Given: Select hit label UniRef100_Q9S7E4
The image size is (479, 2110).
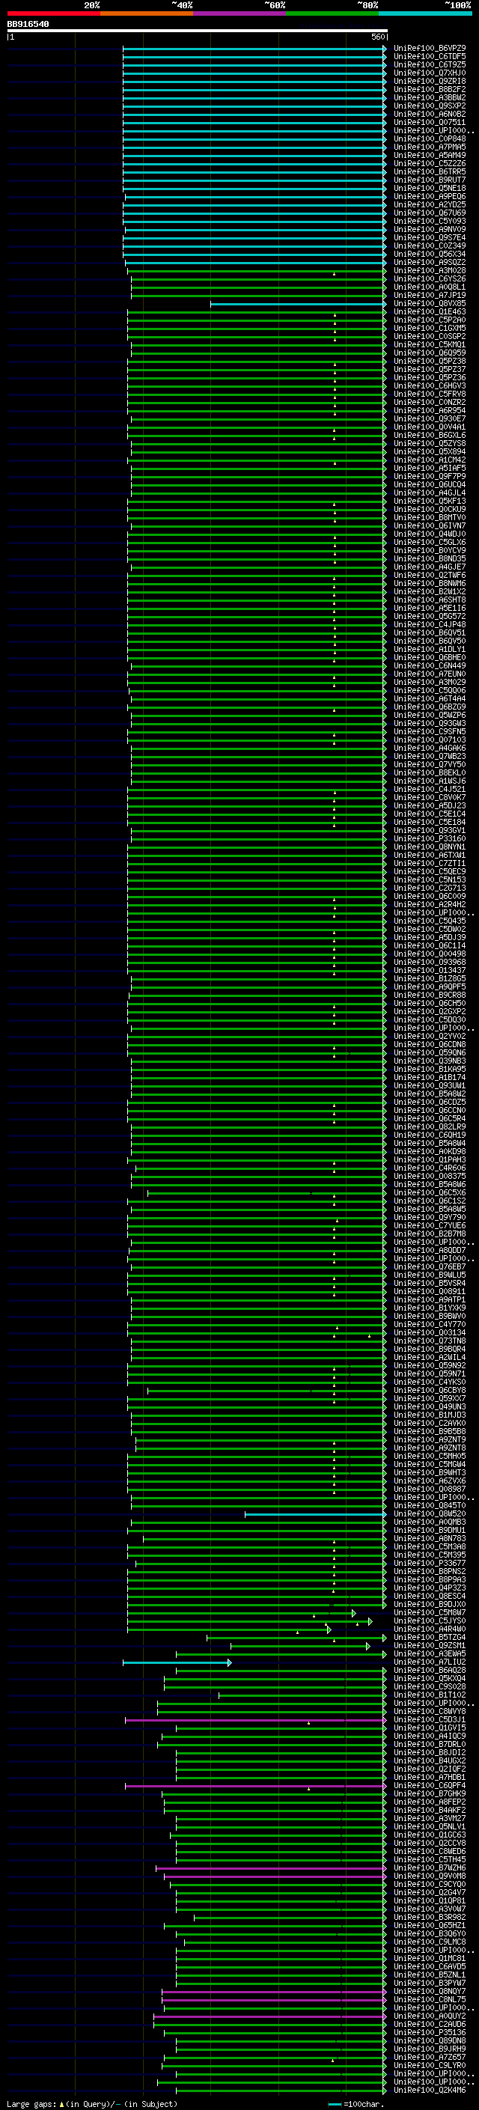Looking at the screenshot, I should coord(430,237).
